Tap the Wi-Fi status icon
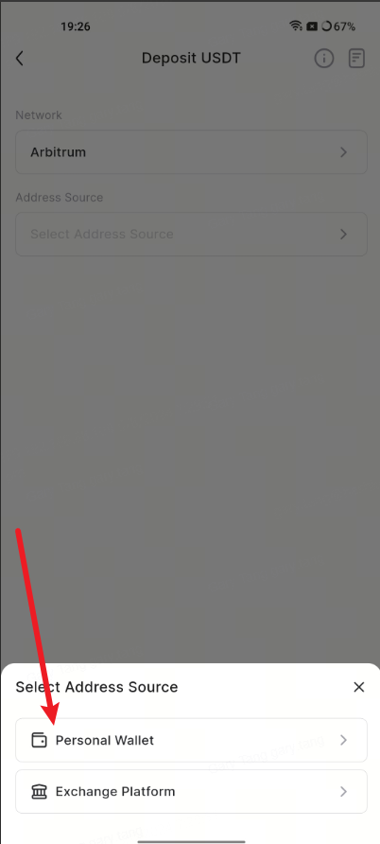The height and width of the screenshot is (844, 380). [x=295, y=26]
